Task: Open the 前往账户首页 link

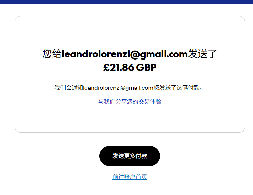Action: 130,177
